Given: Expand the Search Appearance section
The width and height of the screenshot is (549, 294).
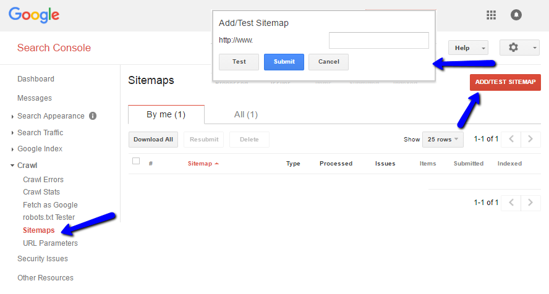Looking at the screenshot, I should tap(12, 116).
